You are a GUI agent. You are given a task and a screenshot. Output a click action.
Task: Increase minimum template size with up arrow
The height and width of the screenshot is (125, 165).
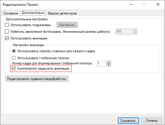(x=135, y=30)
